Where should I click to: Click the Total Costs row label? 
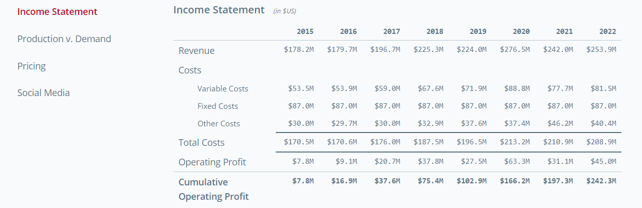(x=201, y=143)
